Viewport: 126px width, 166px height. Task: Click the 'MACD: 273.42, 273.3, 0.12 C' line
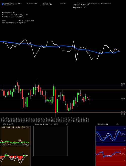click(13, 17)
